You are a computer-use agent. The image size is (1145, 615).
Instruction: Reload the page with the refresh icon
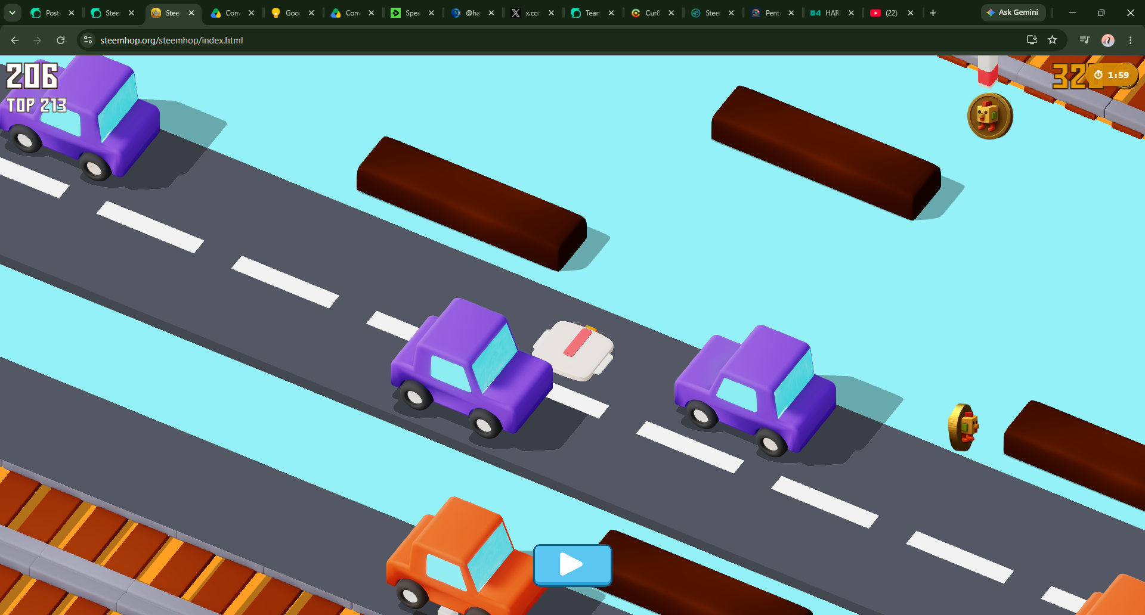click(60, 40)
